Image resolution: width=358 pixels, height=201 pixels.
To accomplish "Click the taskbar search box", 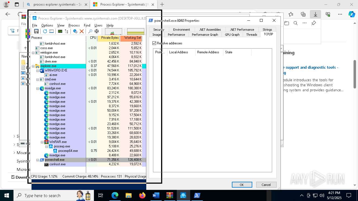I will [53, 195].
